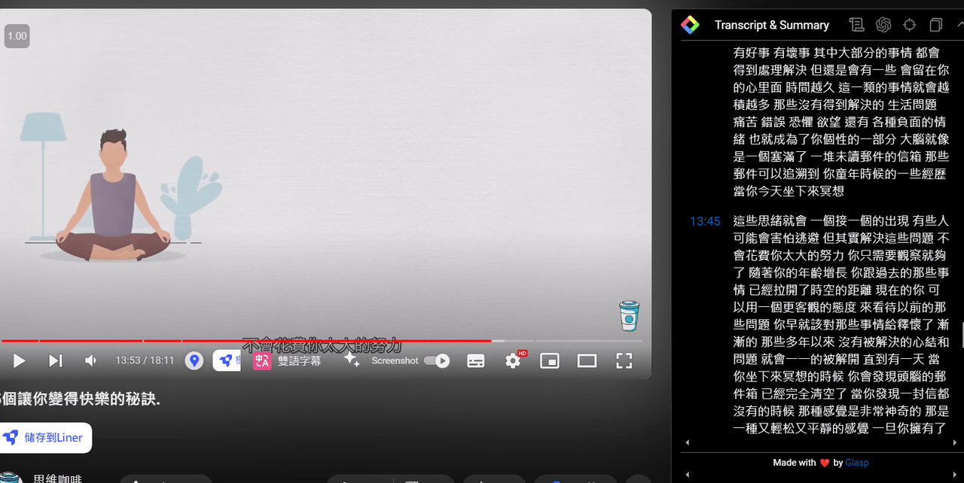Click the 13:53 / 18:11 time display

pos(145,361)
